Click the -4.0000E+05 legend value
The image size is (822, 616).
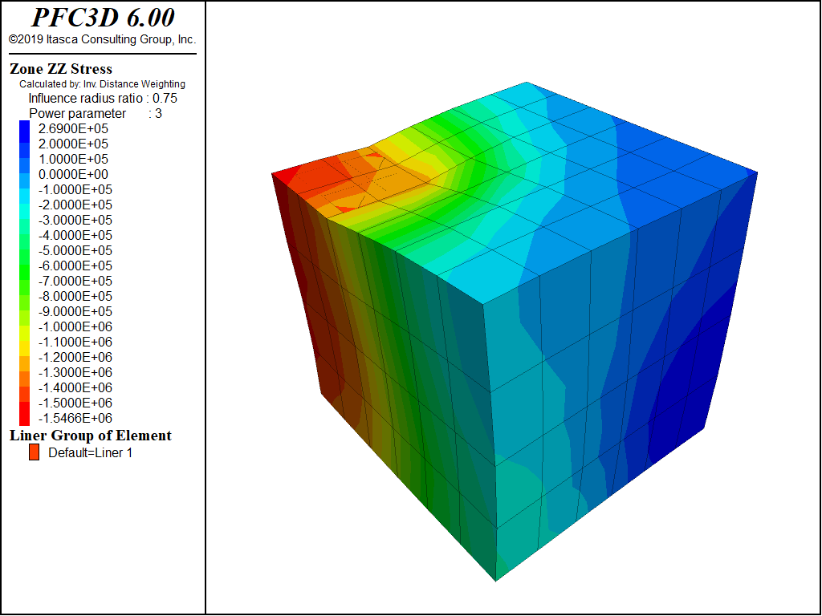click(75, 235)
